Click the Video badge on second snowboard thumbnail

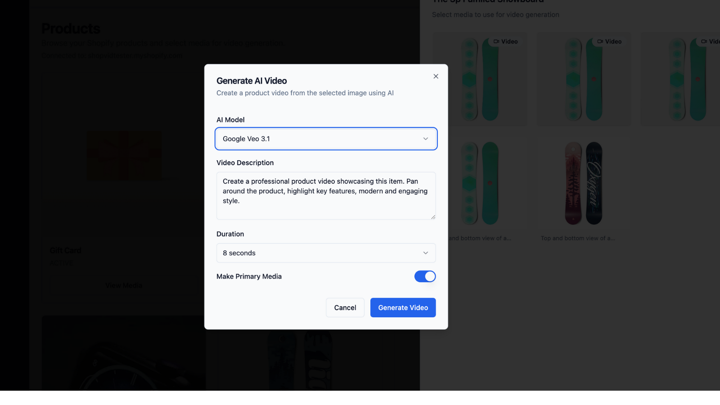[x=610, y=41]
